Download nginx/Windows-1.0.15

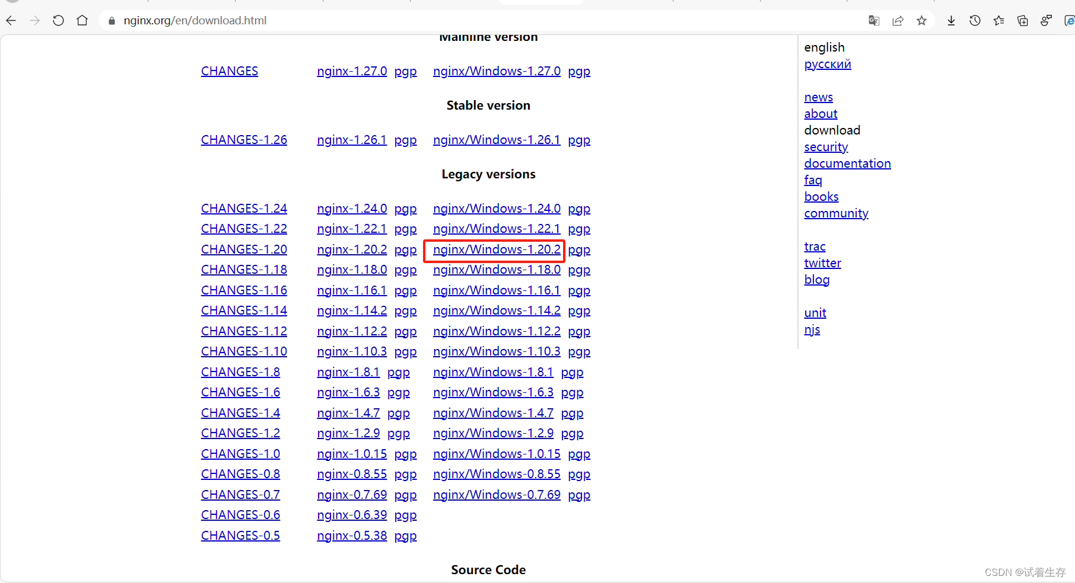pyautogui.click(x=497, y=454)
